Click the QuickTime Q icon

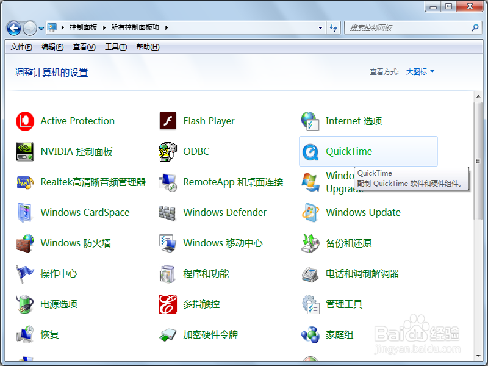310,152
